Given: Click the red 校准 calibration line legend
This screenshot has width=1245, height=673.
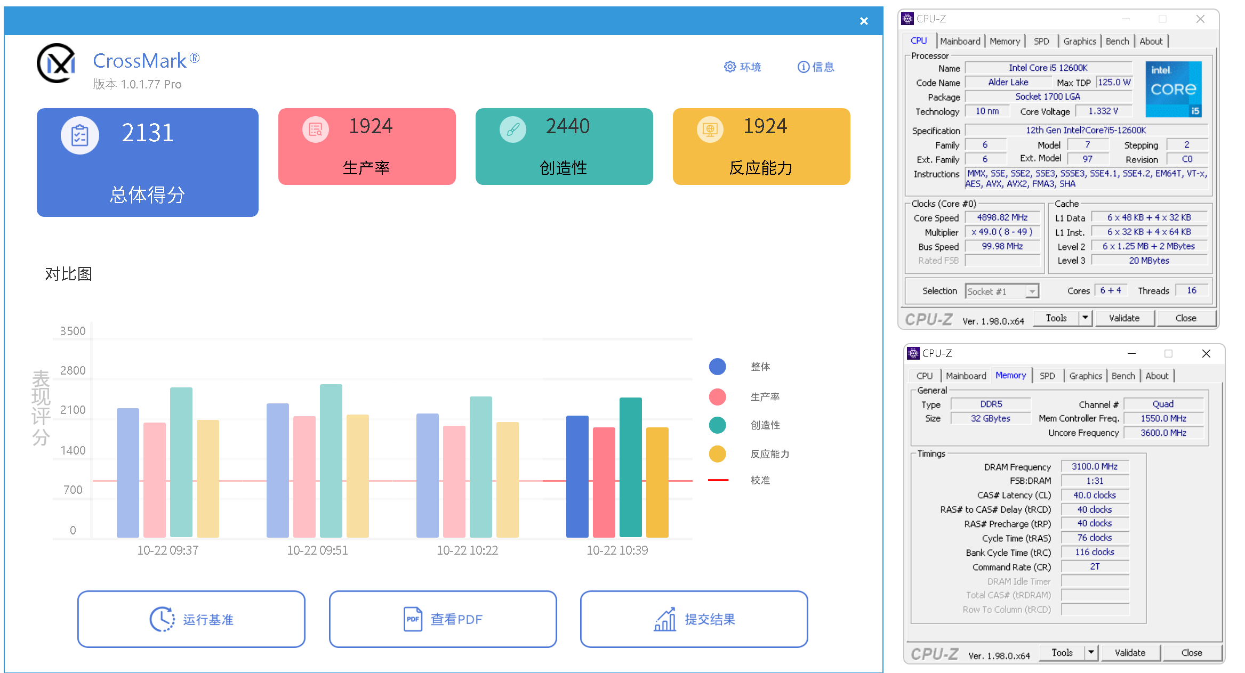Looking at the screenshot, I should 718,480.
